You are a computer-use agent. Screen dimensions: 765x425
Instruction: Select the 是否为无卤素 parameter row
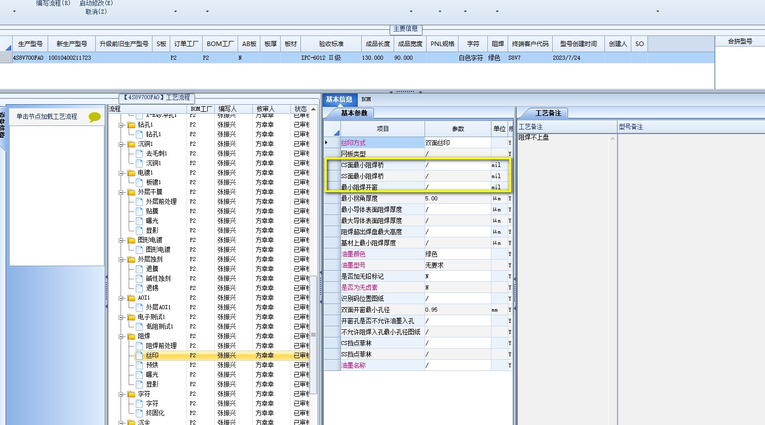pos(418,287)
